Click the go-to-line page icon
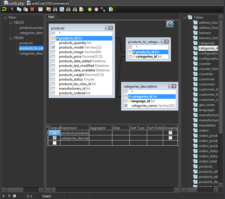This screenshot has height=199, width=225. 82,10
